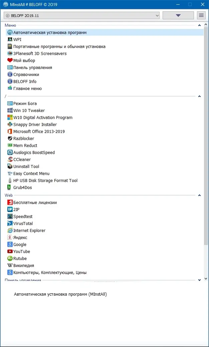
Task: Open the BELOFF 2019.11 combo box
Action: point(82,15)
